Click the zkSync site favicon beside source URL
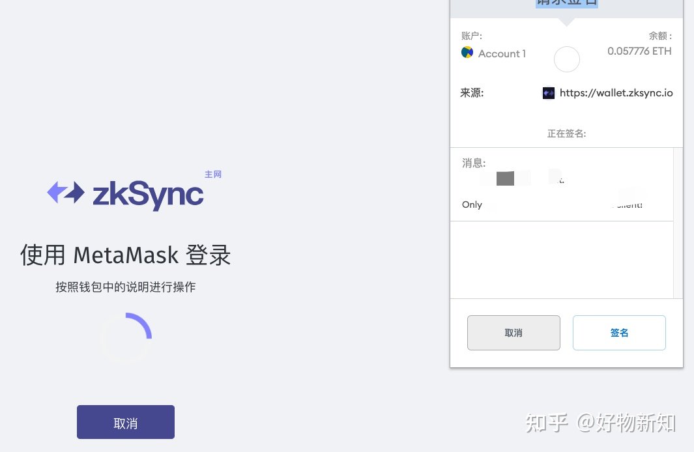This screenshot has width=694, height=452. (549, 93)
